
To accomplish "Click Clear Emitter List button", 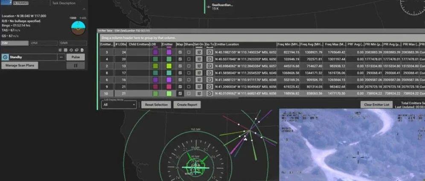I will [x=376, y=105].
